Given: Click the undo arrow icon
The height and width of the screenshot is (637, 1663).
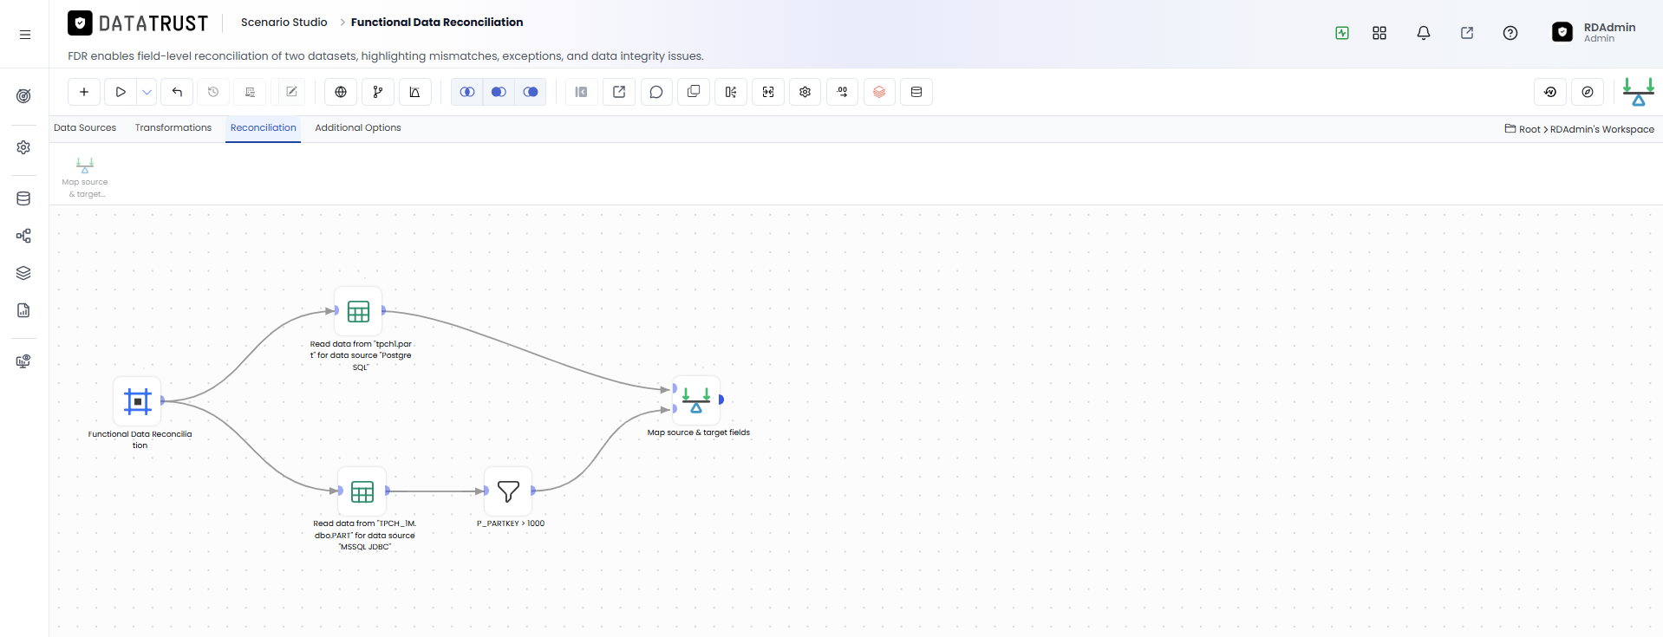Looking at the screenshot, I should pos(177,92).
